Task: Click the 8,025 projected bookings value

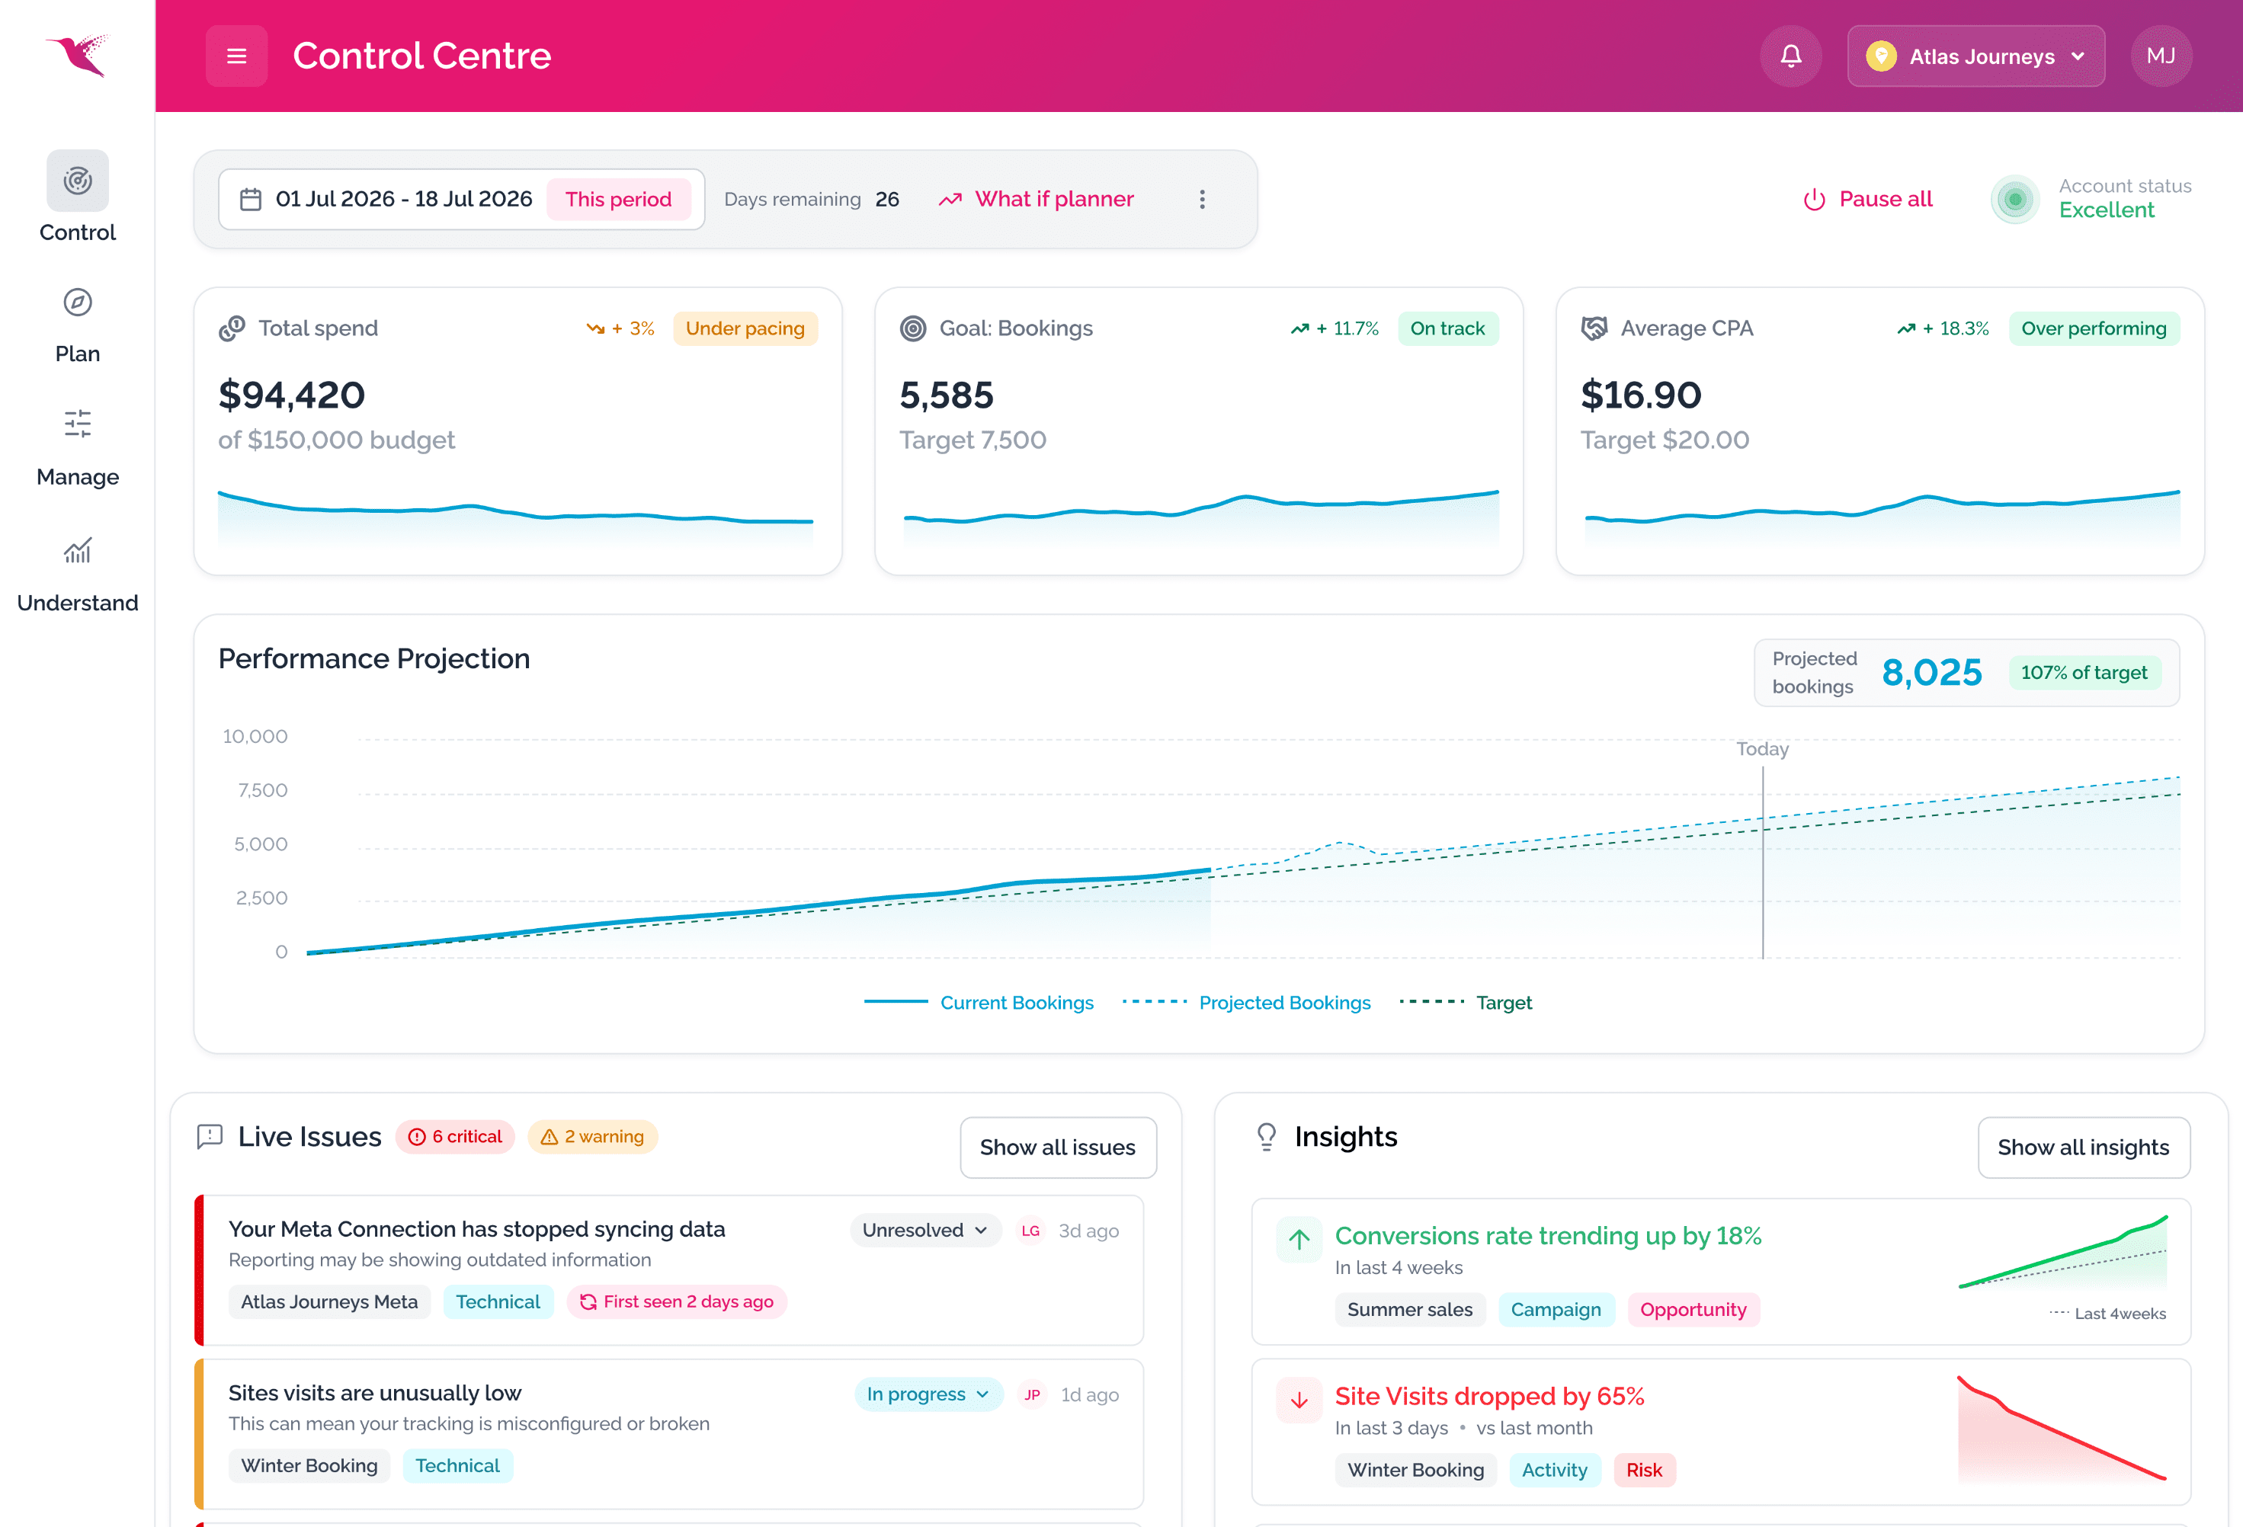Action: pyautogui.click(x=1931, y=672)
